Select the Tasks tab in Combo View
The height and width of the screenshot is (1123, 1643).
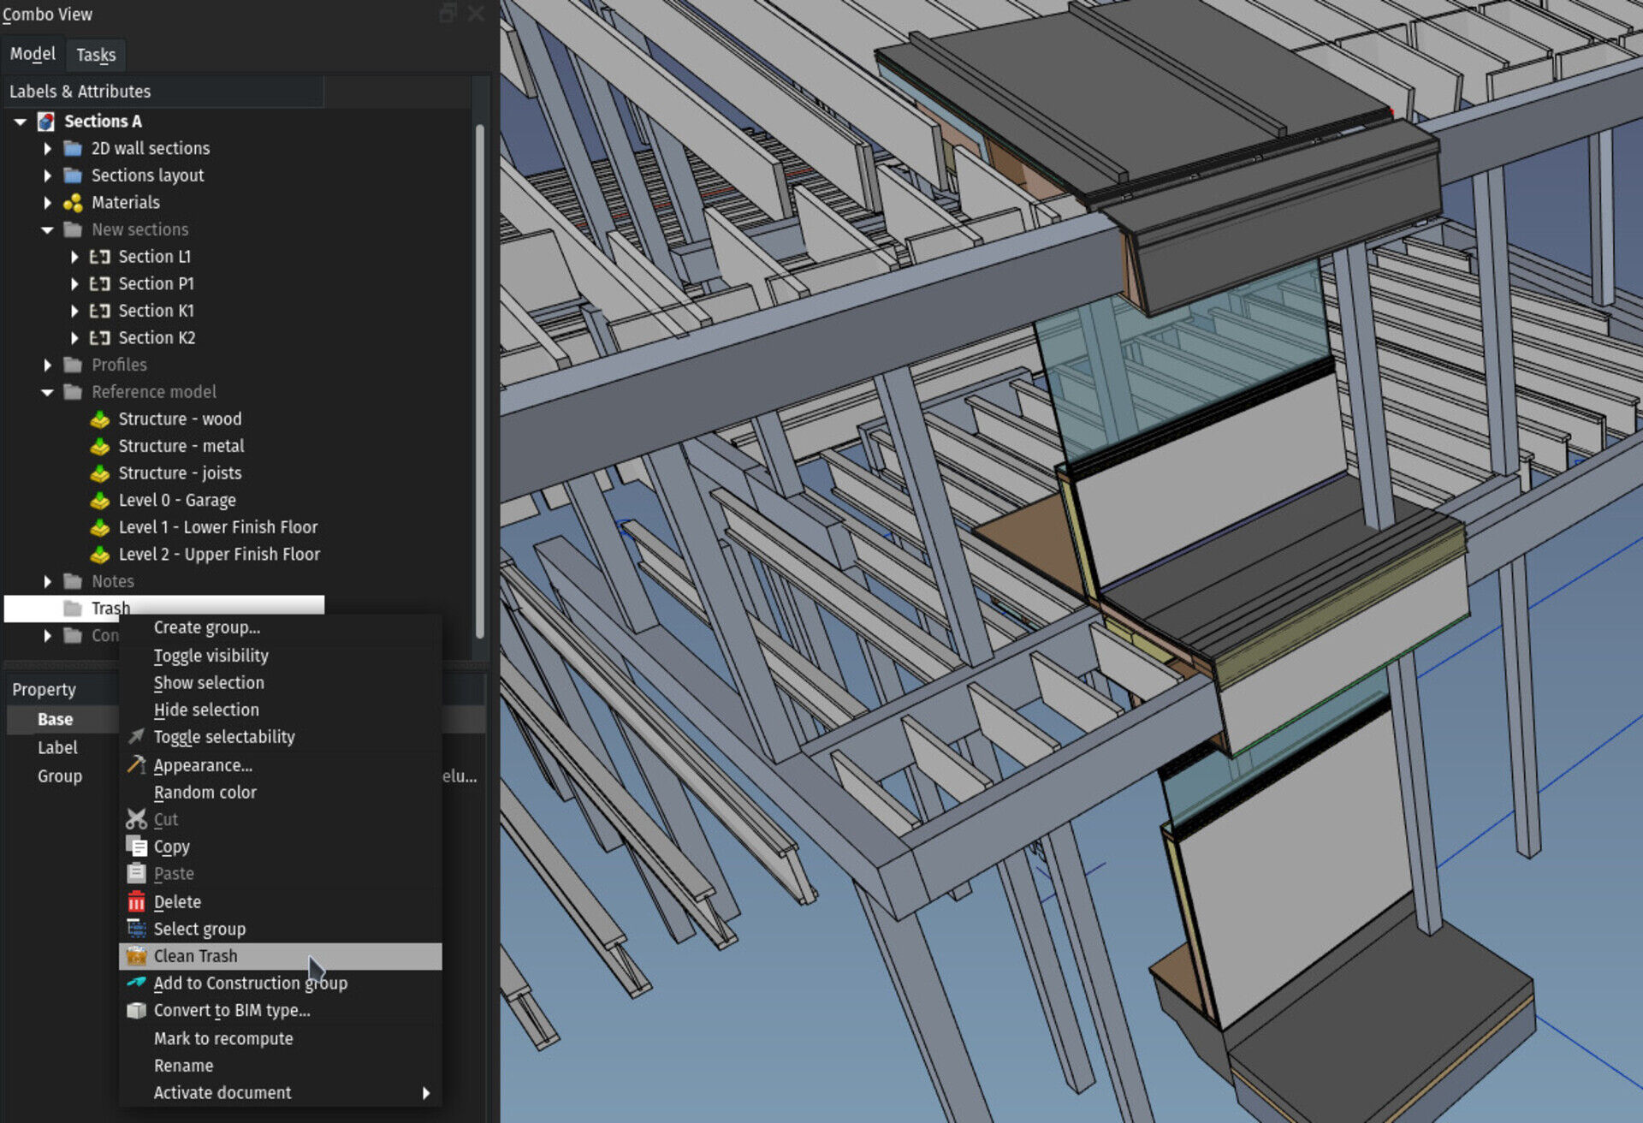pyautogui.click(x=95, y=54)
